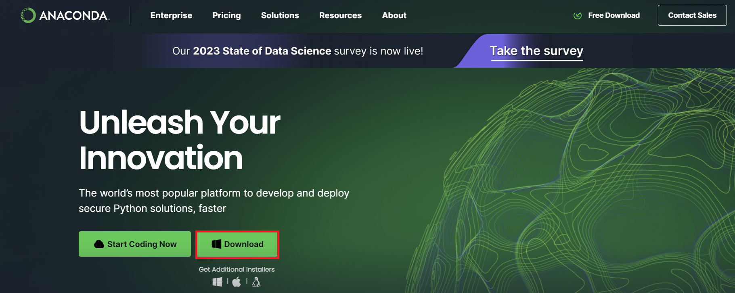Click the world's most popular platform tagline
735x293 pixels.
[214, 201]
